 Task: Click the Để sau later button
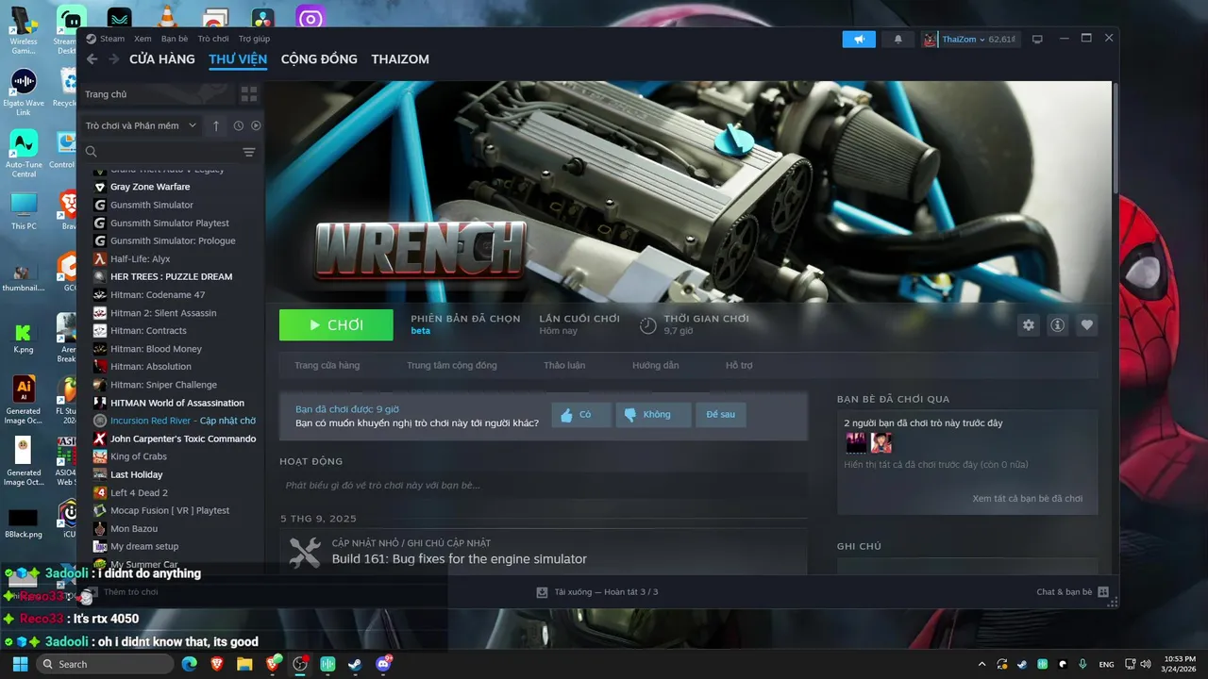pyautogui.click(x=720, y=415)
